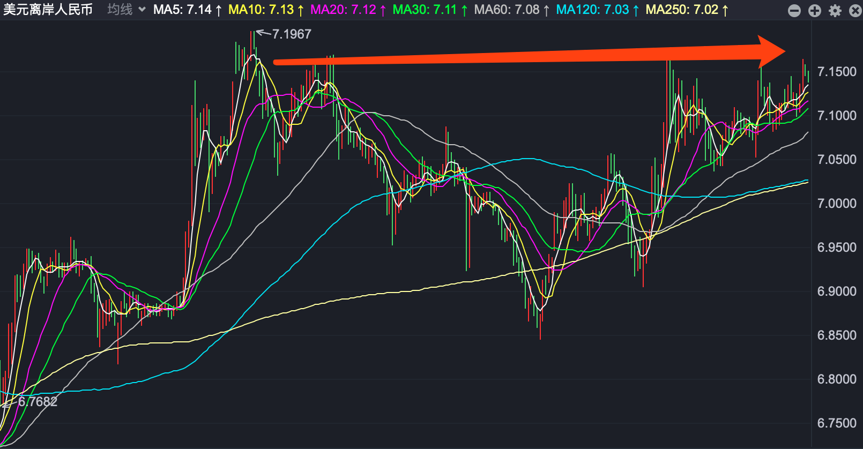863x449 pixels.
Task: Open the 均线 indicator dropdown
Action: 127,10
